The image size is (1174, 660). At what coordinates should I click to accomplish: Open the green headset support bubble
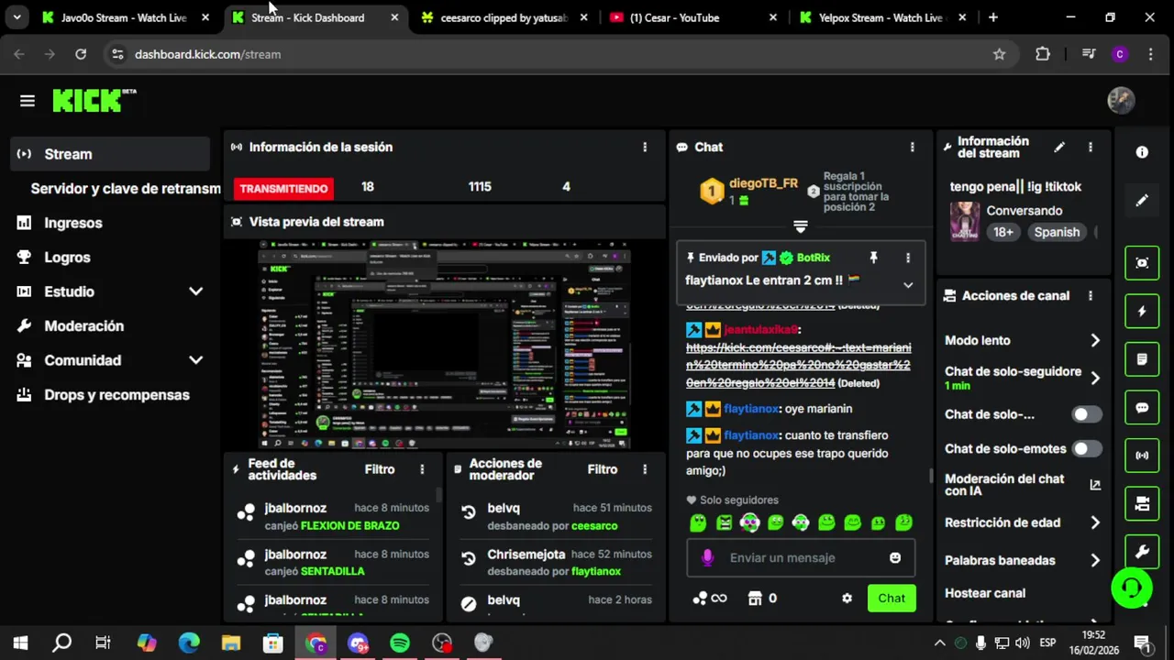point(1132,588)
